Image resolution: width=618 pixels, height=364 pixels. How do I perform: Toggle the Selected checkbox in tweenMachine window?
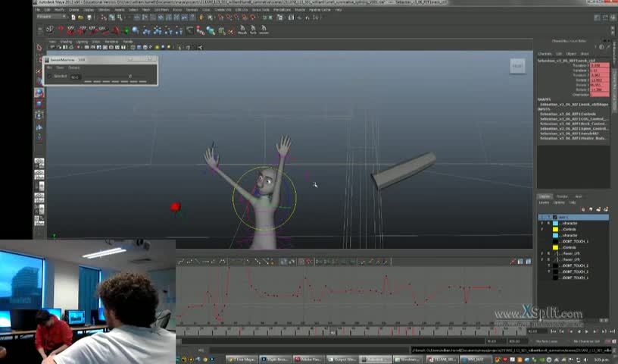pos(51,76)
